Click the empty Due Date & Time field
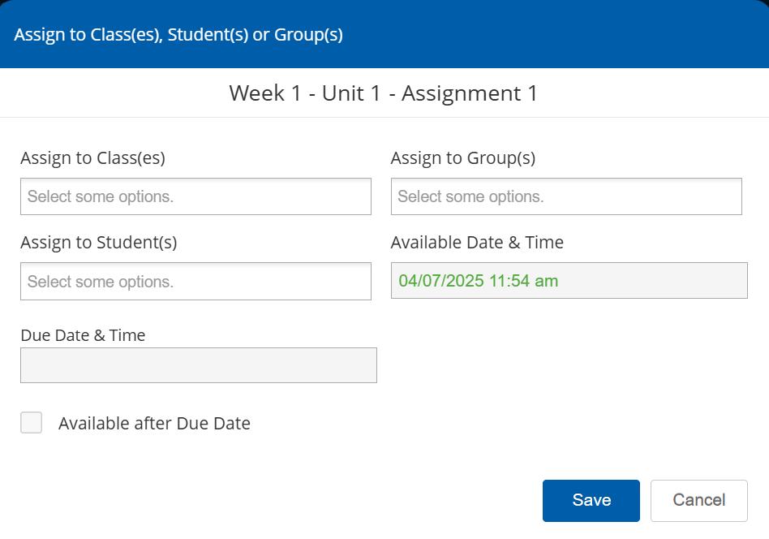 point(198,365)
